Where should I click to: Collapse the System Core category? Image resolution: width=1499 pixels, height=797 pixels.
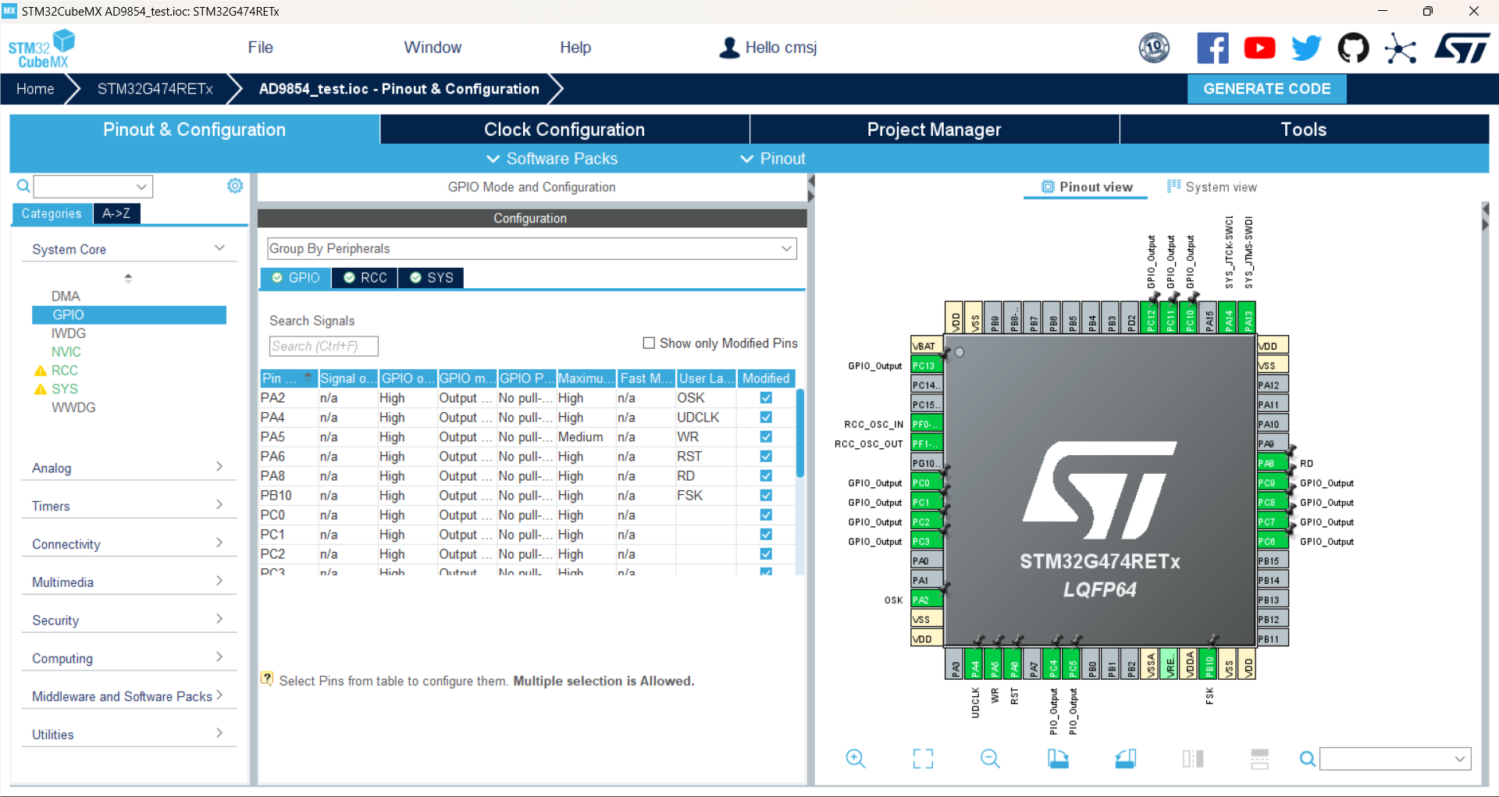coord(129,249)
